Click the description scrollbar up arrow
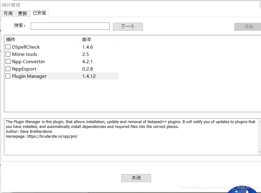This screenshot has height=193, width=261. click(260, 122)
